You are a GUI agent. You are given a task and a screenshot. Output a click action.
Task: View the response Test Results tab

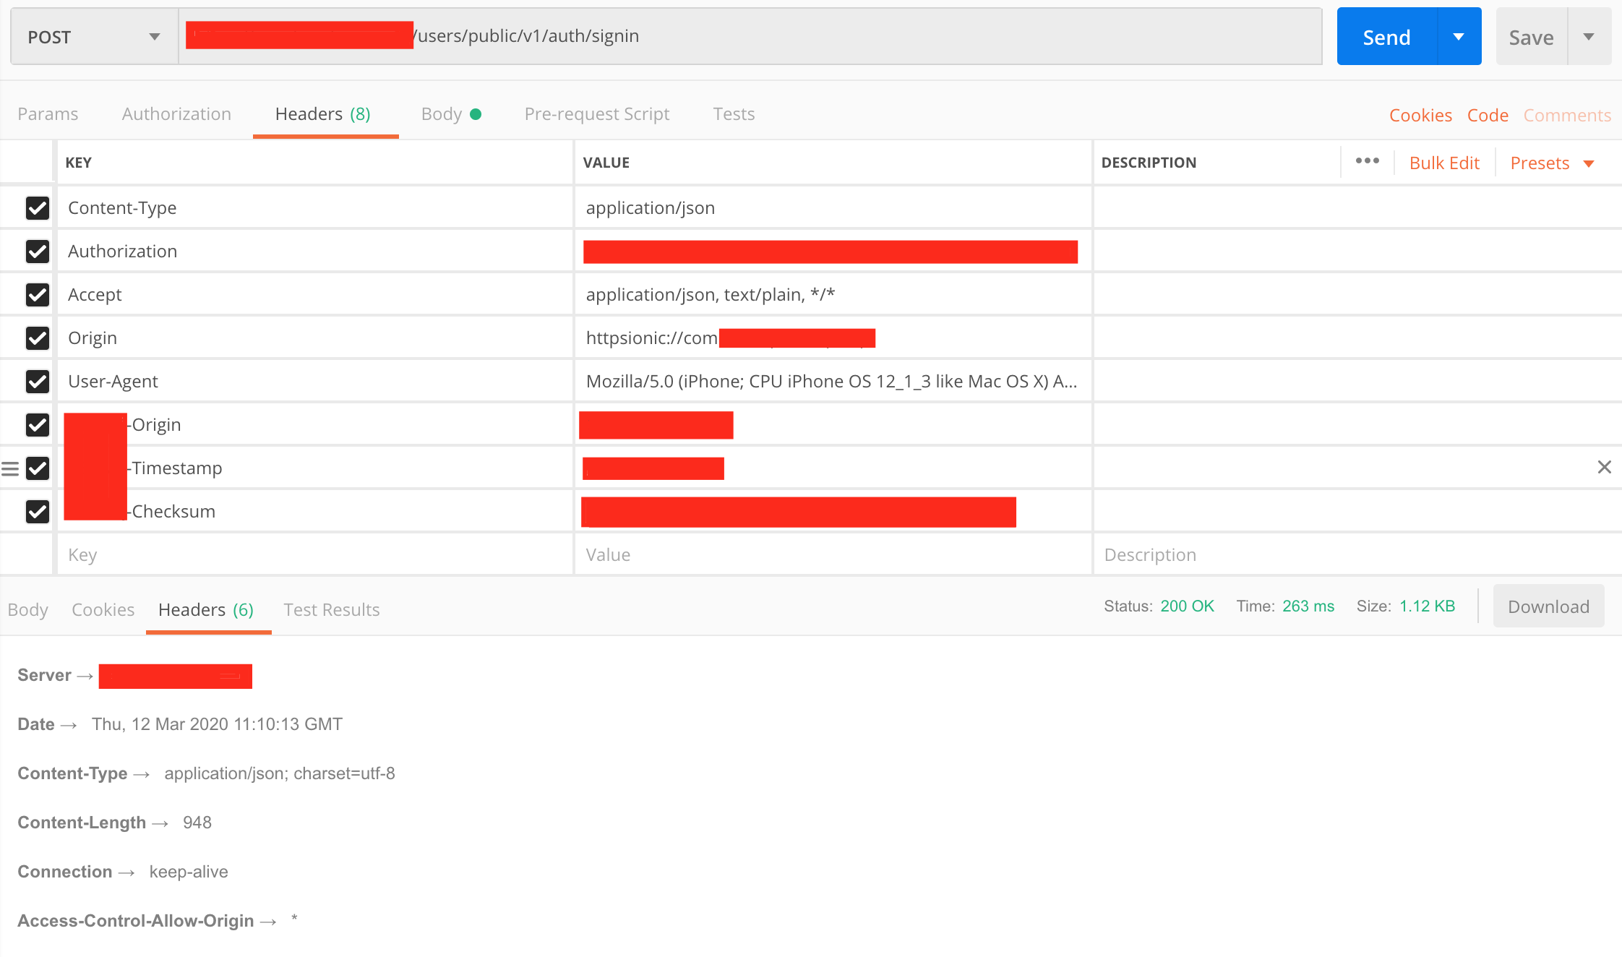click(332, 609)
